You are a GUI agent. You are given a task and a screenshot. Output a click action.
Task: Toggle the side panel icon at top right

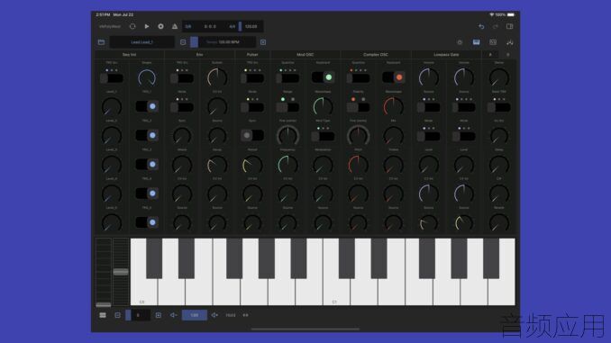[509, 26]
